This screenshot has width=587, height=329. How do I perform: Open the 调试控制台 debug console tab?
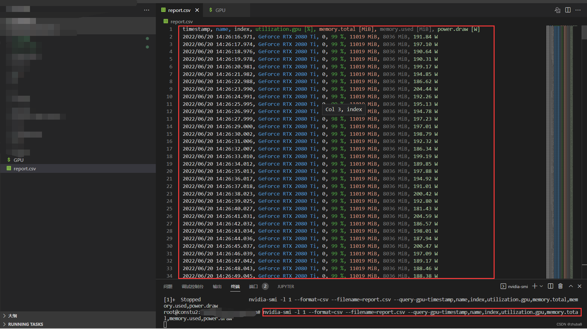pyautogui.click(x=192, y=286)
